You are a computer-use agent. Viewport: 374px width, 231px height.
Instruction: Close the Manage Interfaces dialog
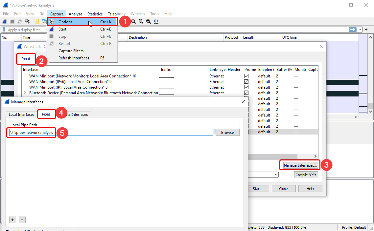coord(243,102)
